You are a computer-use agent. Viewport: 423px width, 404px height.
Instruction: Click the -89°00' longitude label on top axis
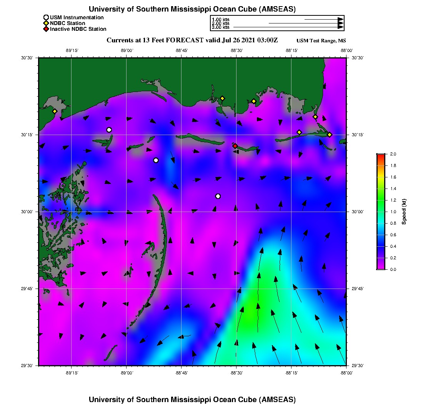coord(127,50)
